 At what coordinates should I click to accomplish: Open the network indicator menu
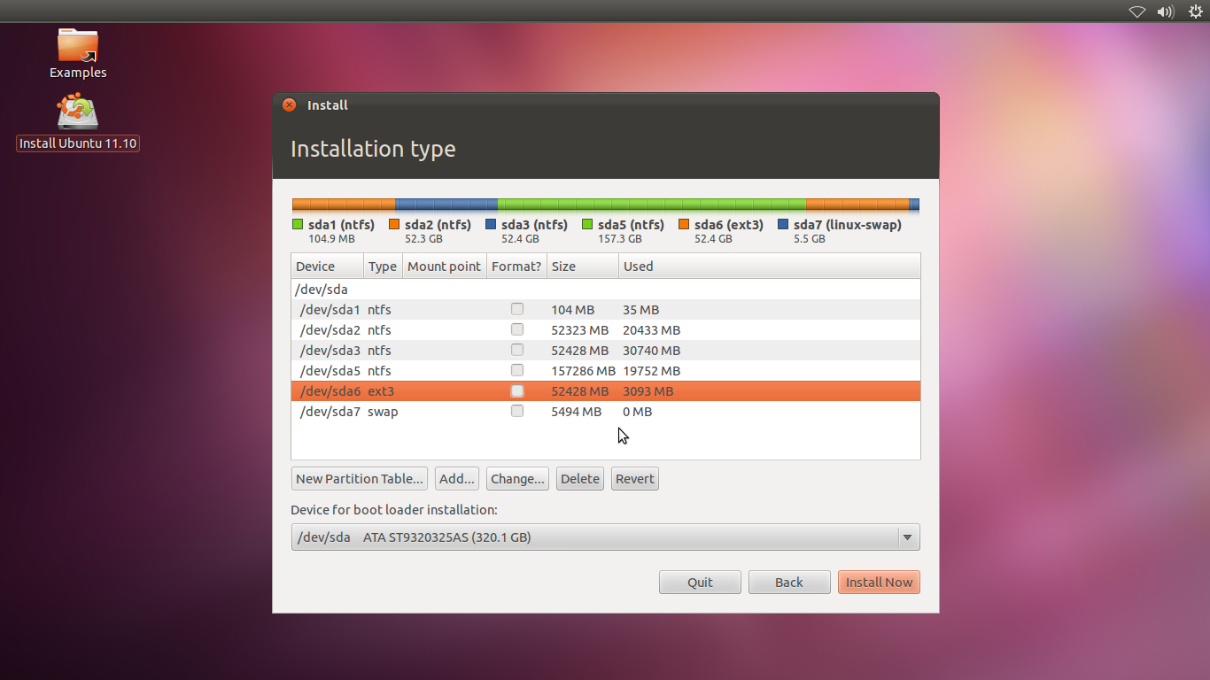(1136, 12)
